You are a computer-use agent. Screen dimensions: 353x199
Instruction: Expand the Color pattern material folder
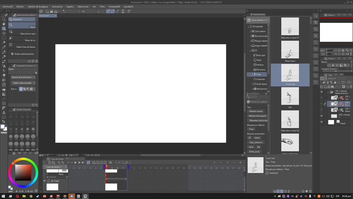point(251,31)
